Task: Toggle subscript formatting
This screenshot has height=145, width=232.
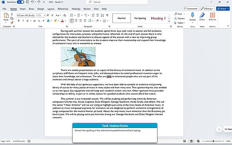Action: (x=39, y=21)
